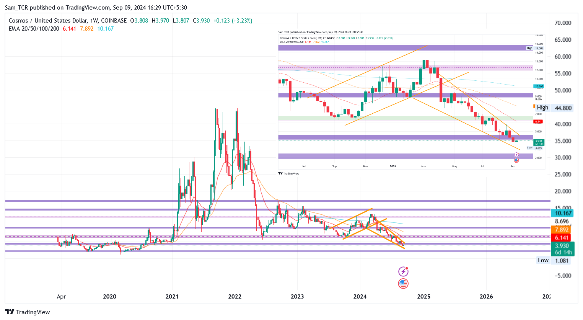Screen dimensions: 583x320
Task: Click the +0.123 (+3.23%) change value
Action: pyautogui.click(x=233, y=21)
